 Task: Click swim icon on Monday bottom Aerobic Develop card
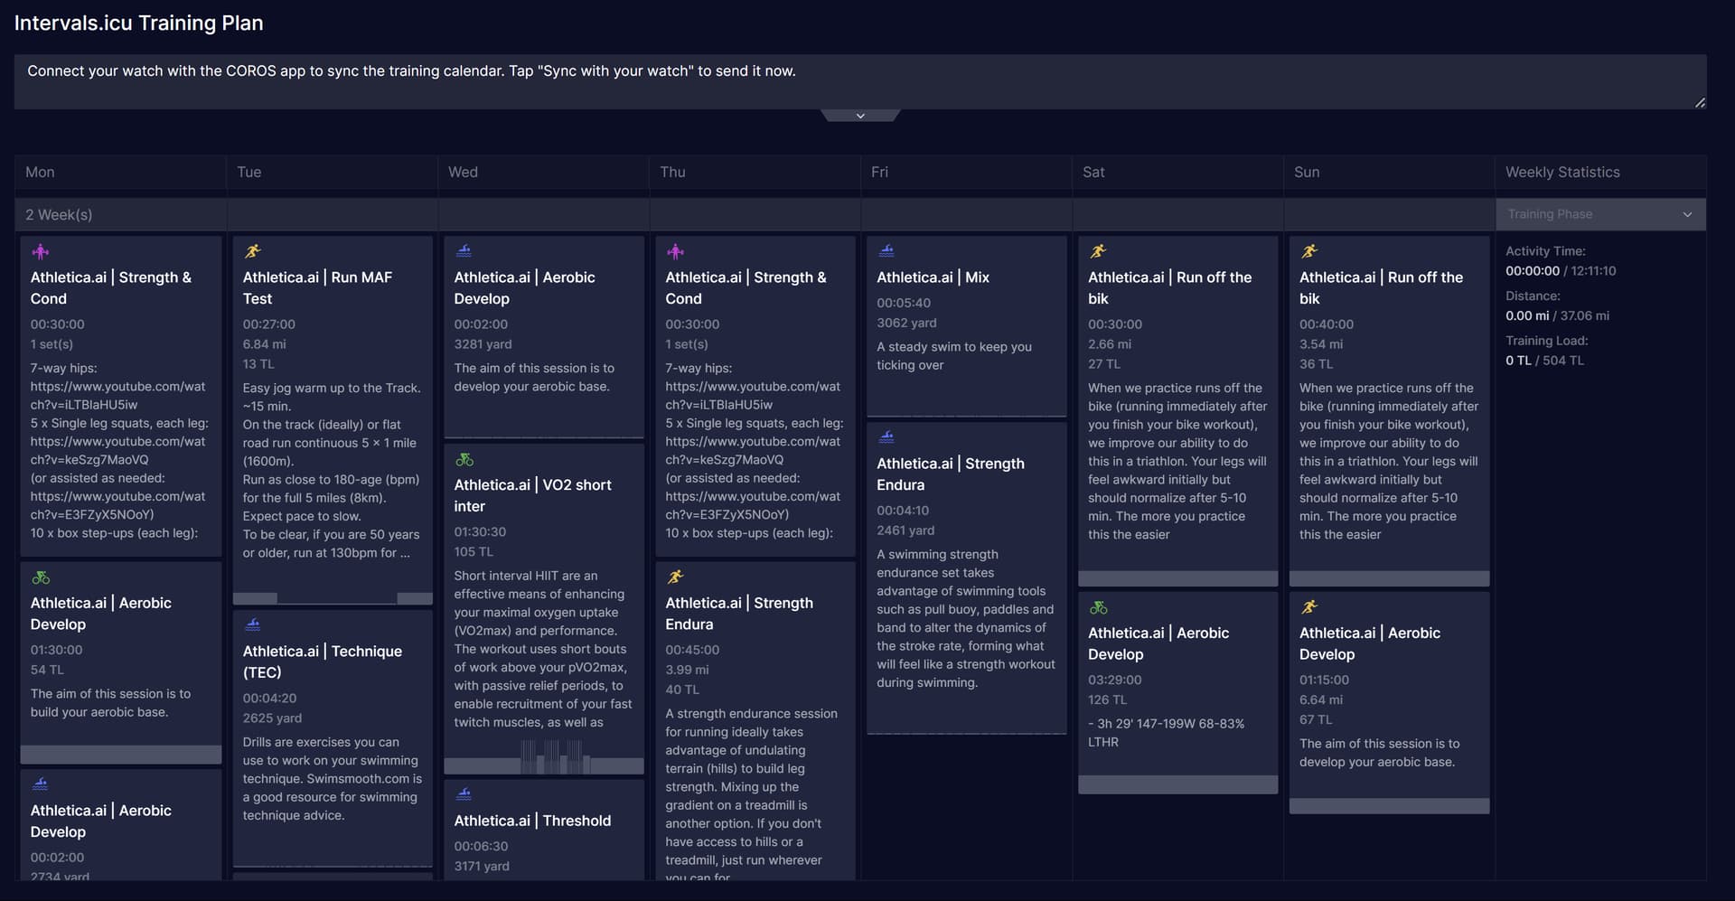(x=40, y=784)
